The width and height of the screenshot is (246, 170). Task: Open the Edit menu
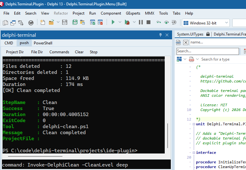tap(17, 13)
